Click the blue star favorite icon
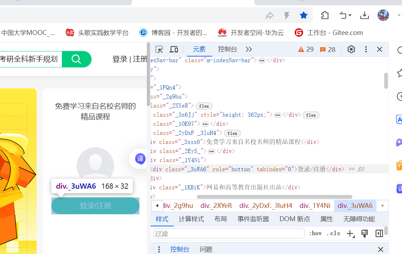The width and height of the screenshot is (402, 254). point(303,15)
